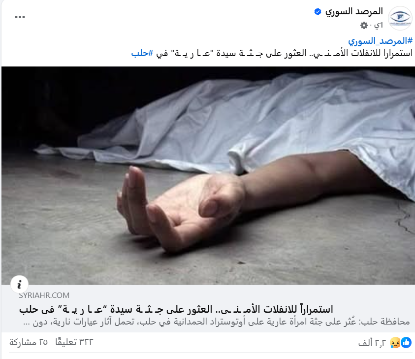Click the المرصد السوري page name
Image resolution: width=415 pixels, height=359 pixels.
tap(354, 11)
